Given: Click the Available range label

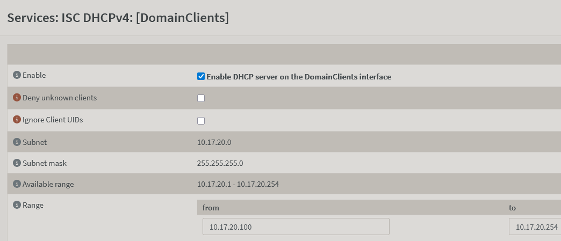Looking at the screenshot, I should pyautogui.click(x=48, y=184).
